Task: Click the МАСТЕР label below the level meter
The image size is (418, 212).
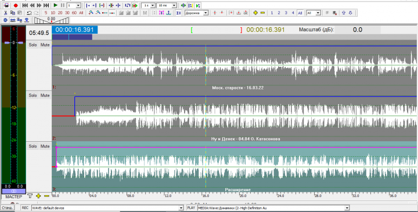Action: point(13,197)
